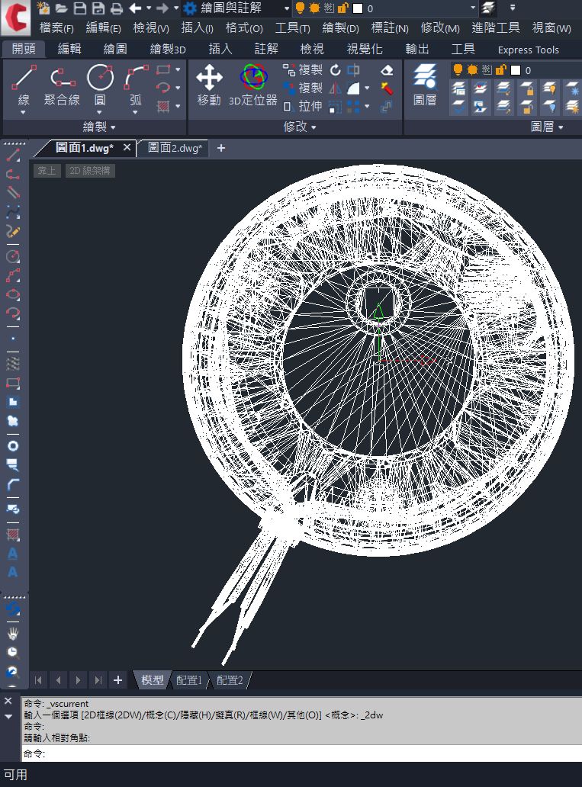Click the New drawing icon in quick access
The height and width of the screenshot is (787, 582).
(43, 8)
